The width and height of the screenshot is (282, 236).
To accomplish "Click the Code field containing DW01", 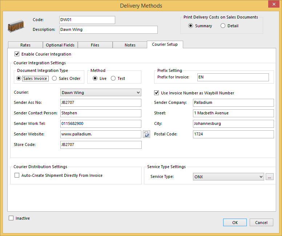I will 87,20.
